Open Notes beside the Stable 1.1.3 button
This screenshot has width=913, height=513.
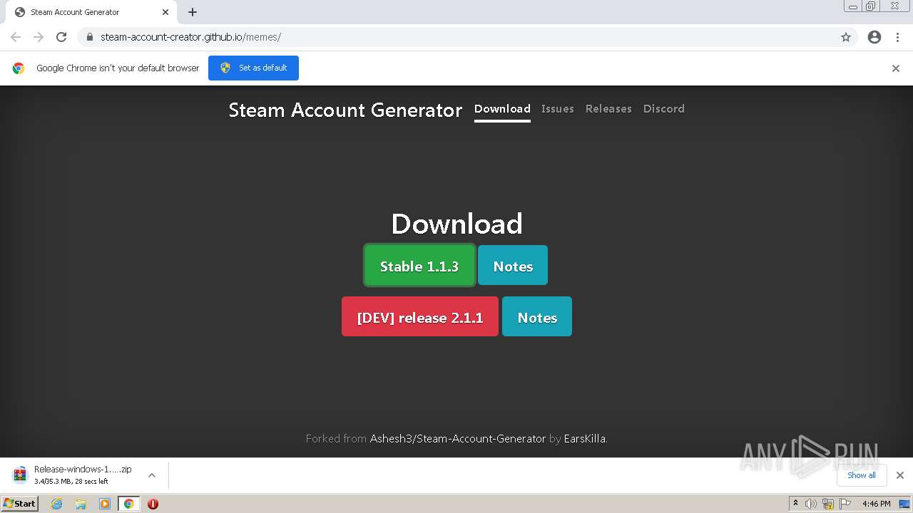[513, 266]
